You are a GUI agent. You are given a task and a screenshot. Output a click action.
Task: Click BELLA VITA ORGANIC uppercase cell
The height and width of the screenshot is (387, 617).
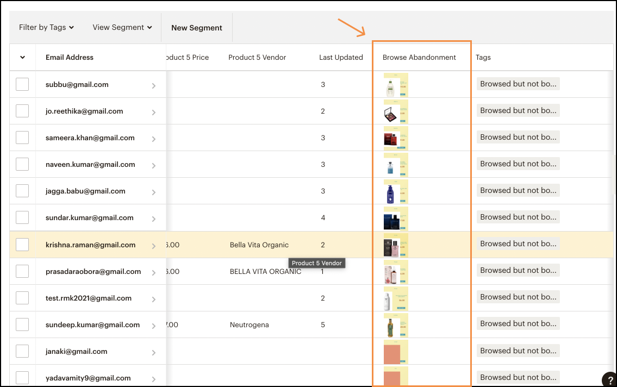pyautogui.click(x=266, y=272)
